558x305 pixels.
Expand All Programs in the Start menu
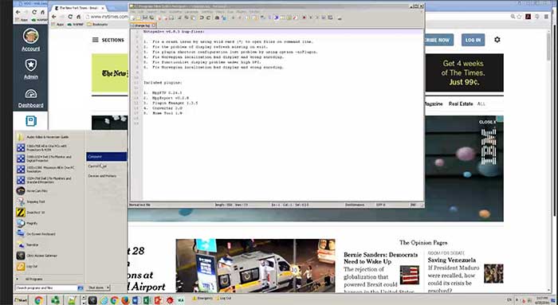[x=33, y=280]
